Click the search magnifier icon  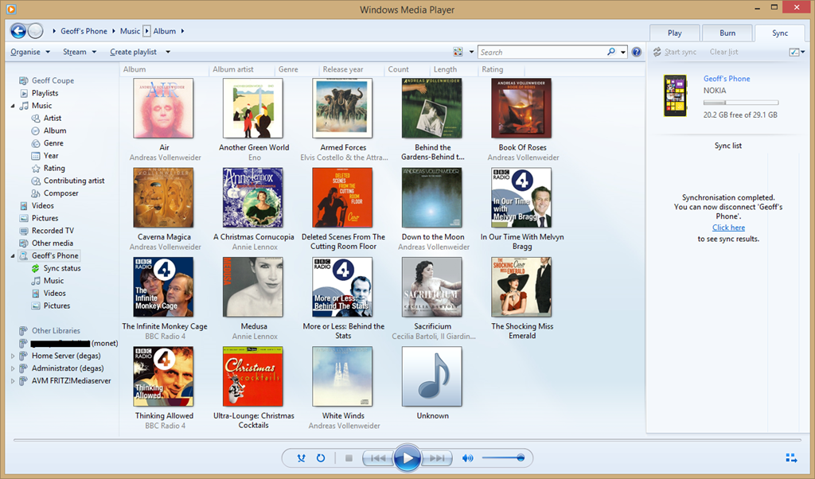(x=611, y=53)
